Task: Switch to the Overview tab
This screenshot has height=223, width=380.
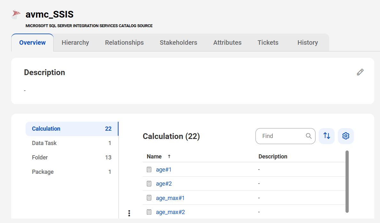Action: [32, 43]
